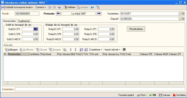
Task: Click the Societatea search magnifier icon
Action: [x=183, y=14]
